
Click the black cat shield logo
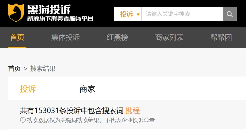[x=16, y=12]
